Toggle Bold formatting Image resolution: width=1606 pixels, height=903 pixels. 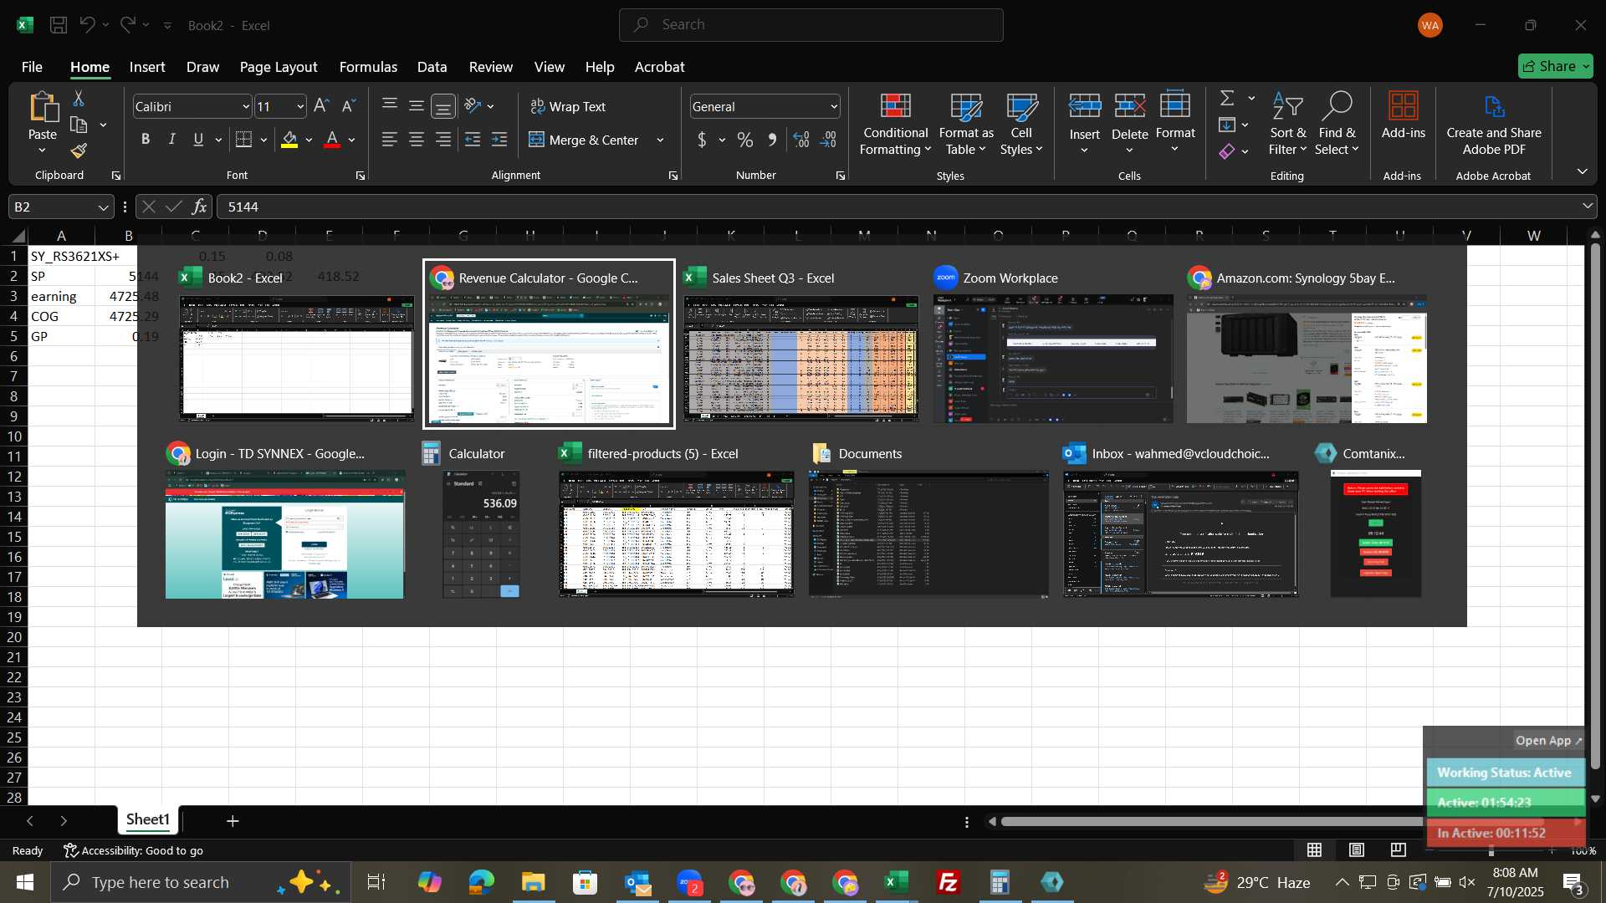click(x=146, y=140)
